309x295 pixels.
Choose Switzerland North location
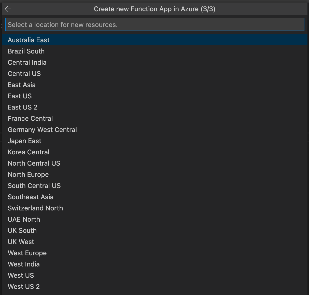coord(35,208)
